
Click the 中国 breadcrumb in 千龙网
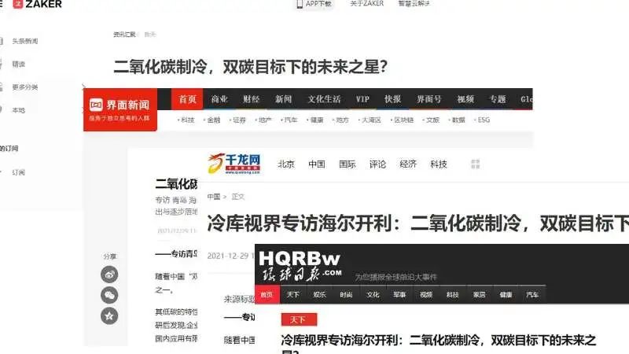[x=213, y=197]
